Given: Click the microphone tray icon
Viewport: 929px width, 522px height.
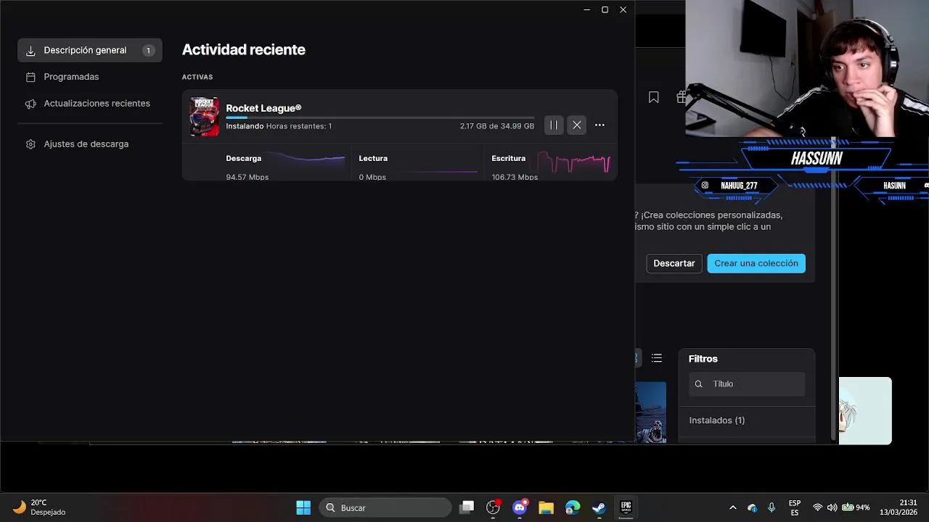Looking at the screenshot, I should [772, 507].
